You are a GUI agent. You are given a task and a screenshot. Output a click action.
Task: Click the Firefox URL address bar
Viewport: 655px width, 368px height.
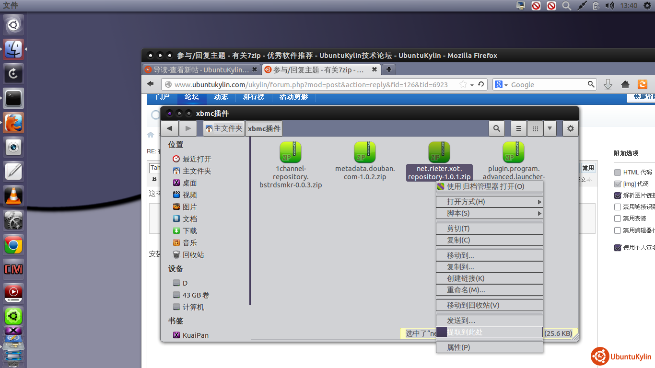pos(312,85)
